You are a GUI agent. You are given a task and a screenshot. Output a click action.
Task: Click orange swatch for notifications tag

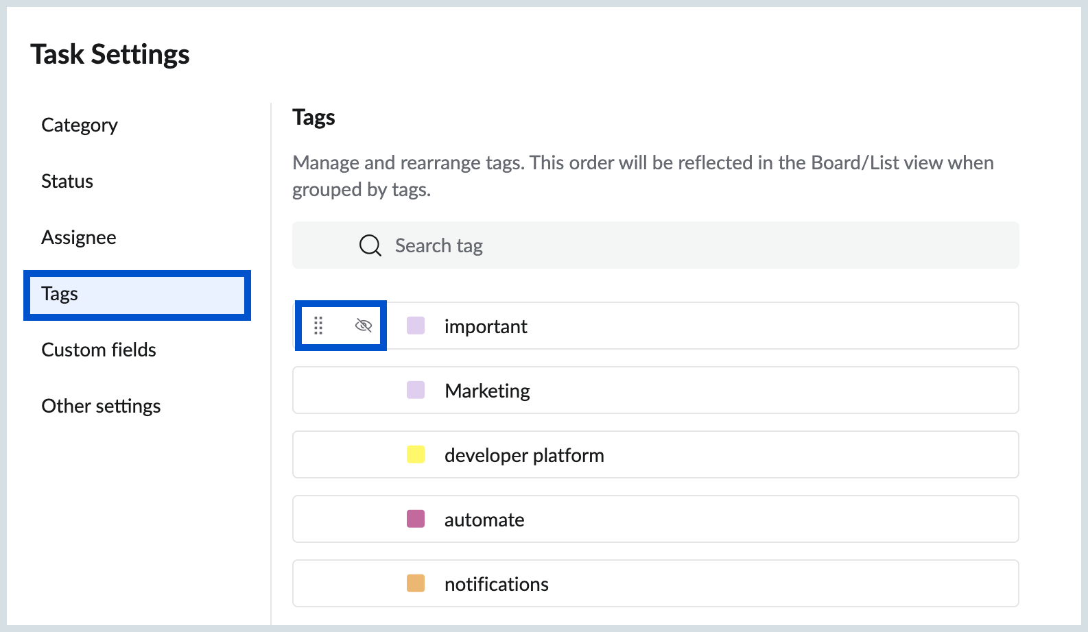tap(416, 583)
